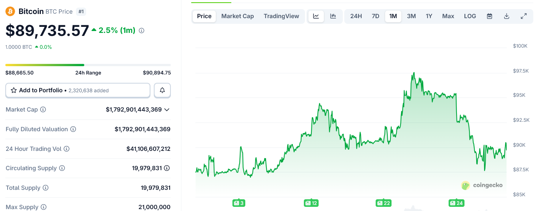Click the download chart data icon
This screenshot has width=548, height=211.
[x=507, y=16]
